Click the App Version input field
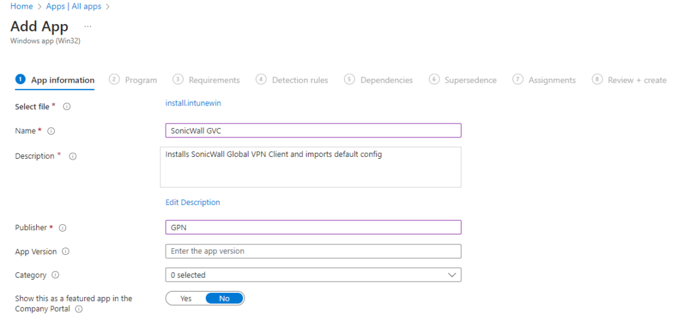Viewport: 684px width, 315px height. pyautogui.click(x=313, y=251)
